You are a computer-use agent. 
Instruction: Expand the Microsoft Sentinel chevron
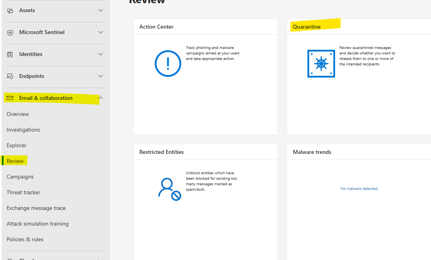101,32
